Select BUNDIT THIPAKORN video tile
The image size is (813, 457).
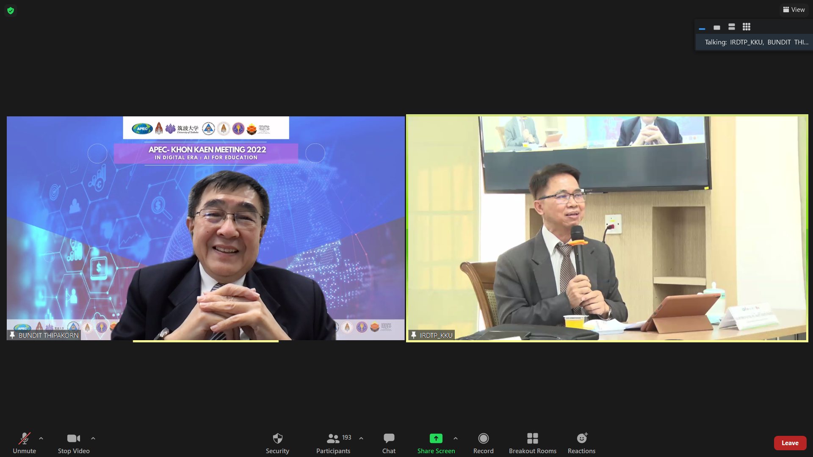tap(205, 228)
